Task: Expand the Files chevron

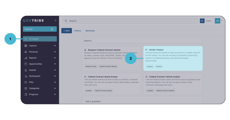Action: pyautogui.click(x=55, y=82)
